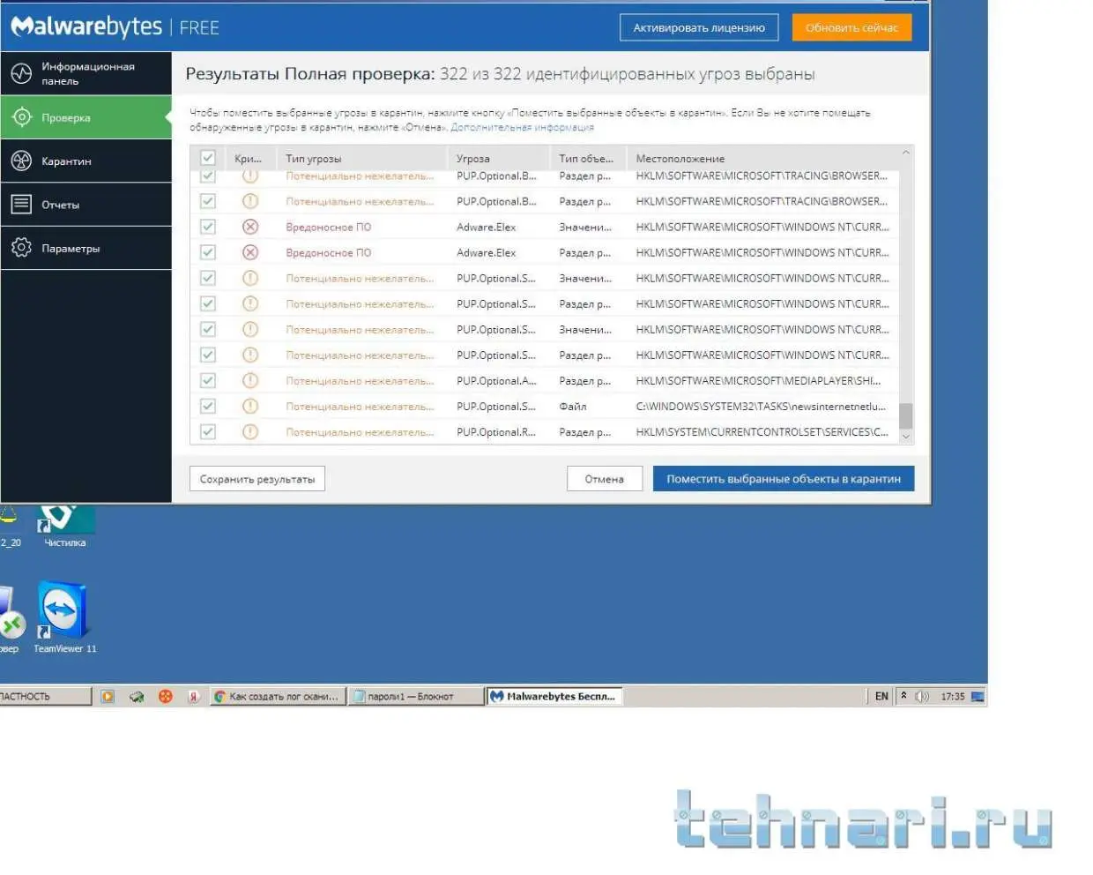Uncheck the PUP.Optional.R CURRENTCONTROLSET row checkbox
This screenshot has width=1093, height=875.
pos(208,431)
